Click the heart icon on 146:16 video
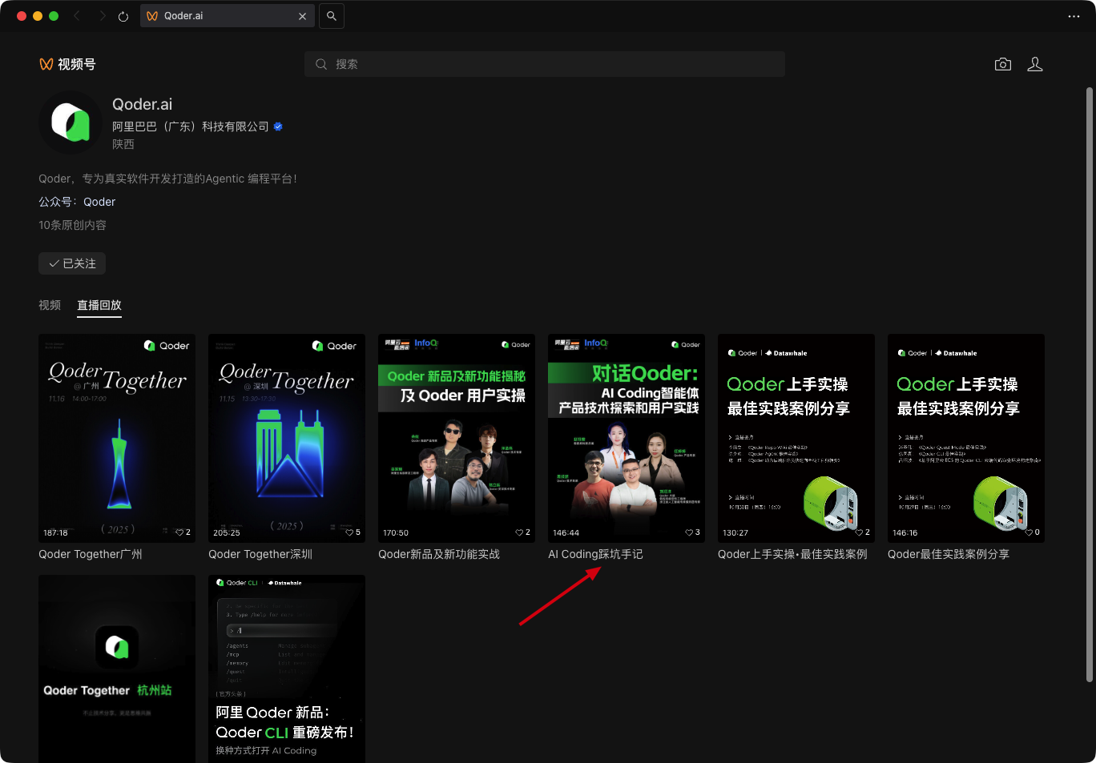 tap(1029, 532)
